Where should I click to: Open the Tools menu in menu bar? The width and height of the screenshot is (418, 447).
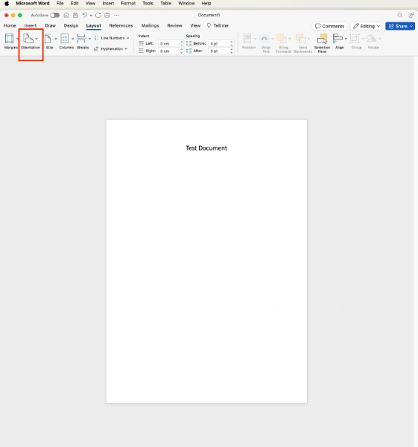(148, 4)
